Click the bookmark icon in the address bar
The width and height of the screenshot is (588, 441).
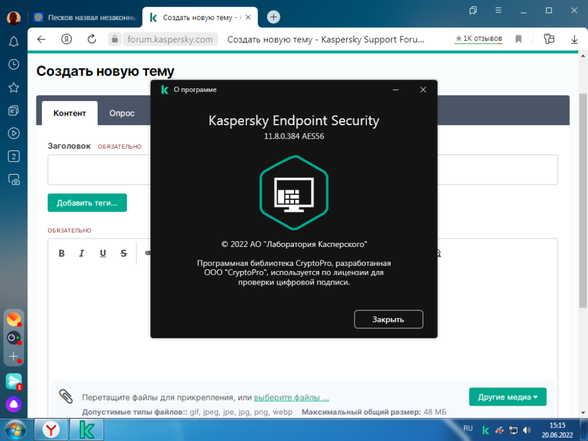pyautogui.click(x=518, y=39)
